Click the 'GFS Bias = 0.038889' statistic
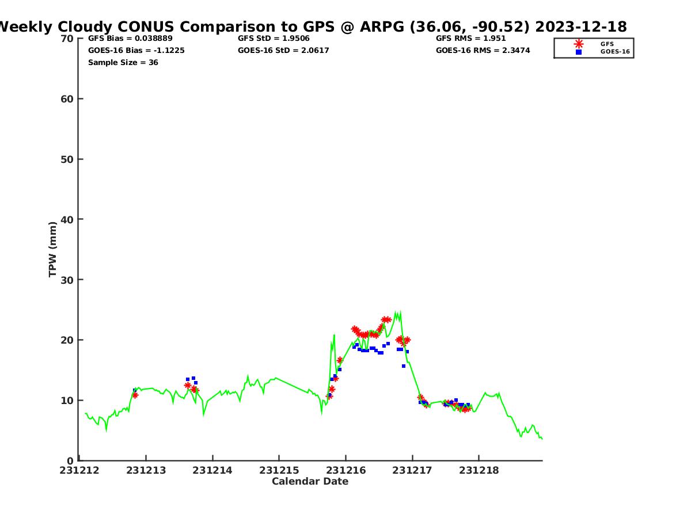Viewport: 691px width, 518px height. point(130,38)
